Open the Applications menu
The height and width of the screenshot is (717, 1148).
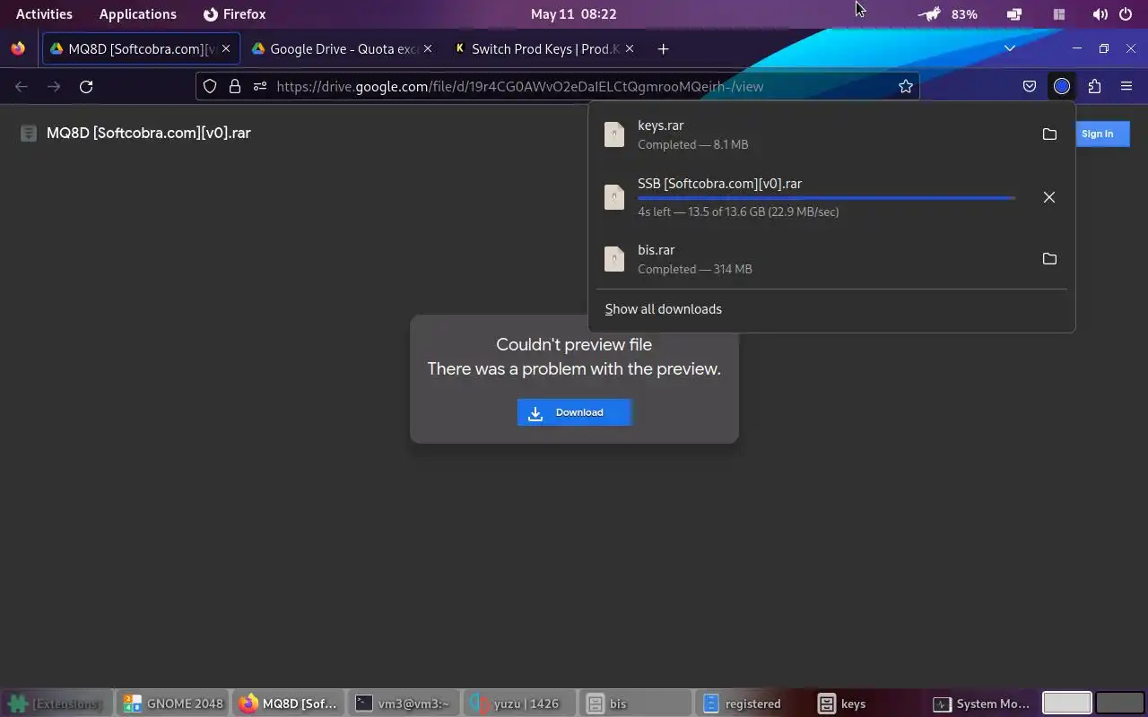click(137, 14)
